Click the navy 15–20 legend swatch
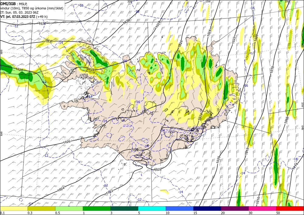Viewport: 304px width, 215px height. [207, 209]
